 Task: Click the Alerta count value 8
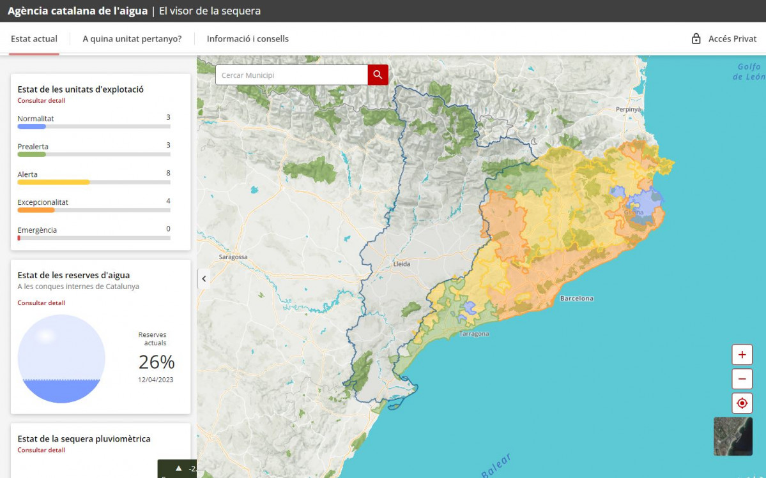tap(169, 173)
